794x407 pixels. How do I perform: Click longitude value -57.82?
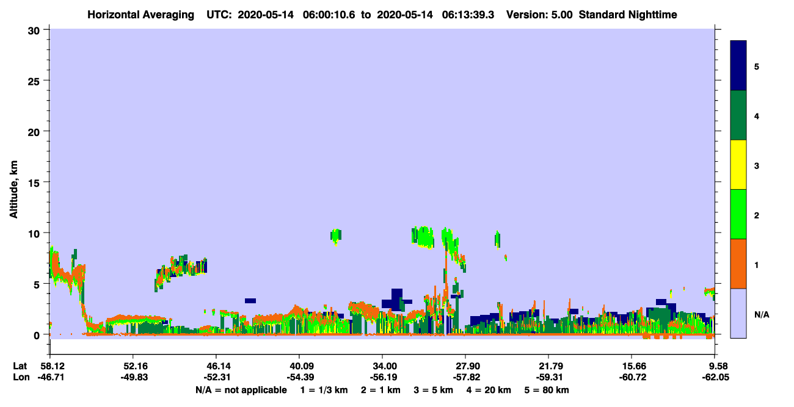click(465, 377)
